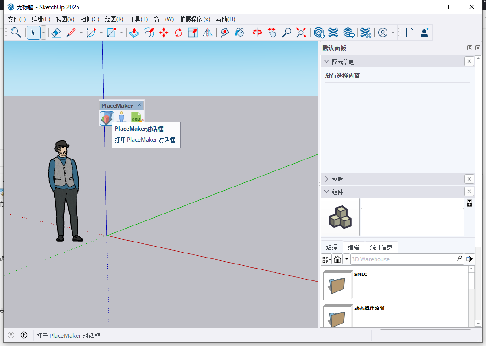Click the 统计信息 tab
This screenshot has height=346, width=486.
[381, 247]
